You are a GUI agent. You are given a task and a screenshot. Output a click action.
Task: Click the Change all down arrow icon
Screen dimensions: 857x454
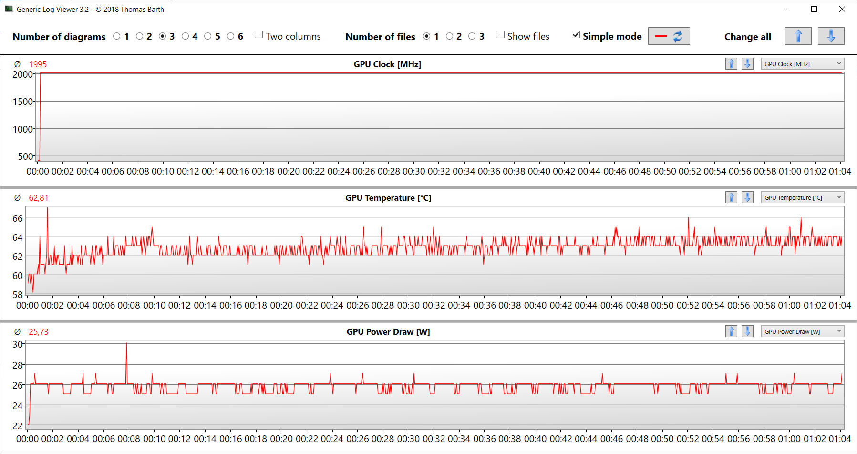coord(830,36)
